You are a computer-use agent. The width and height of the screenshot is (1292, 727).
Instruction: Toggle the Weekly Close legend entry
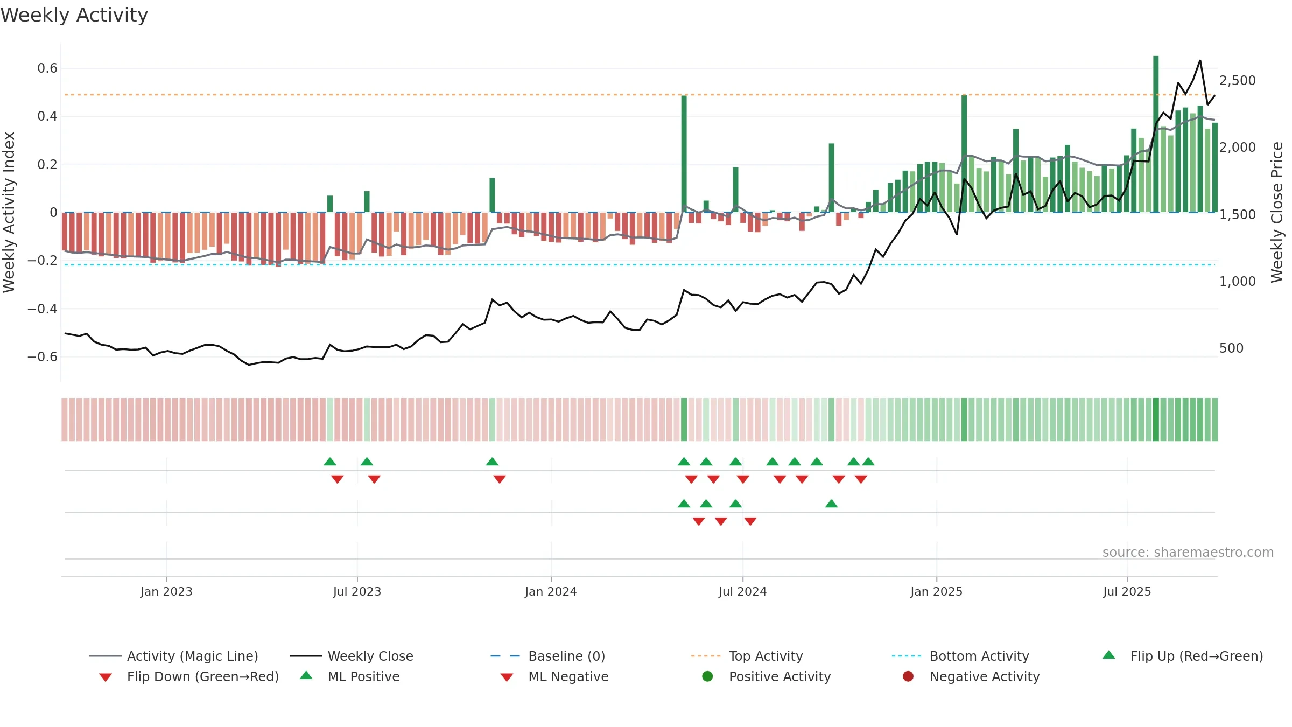tap(352, 656)
